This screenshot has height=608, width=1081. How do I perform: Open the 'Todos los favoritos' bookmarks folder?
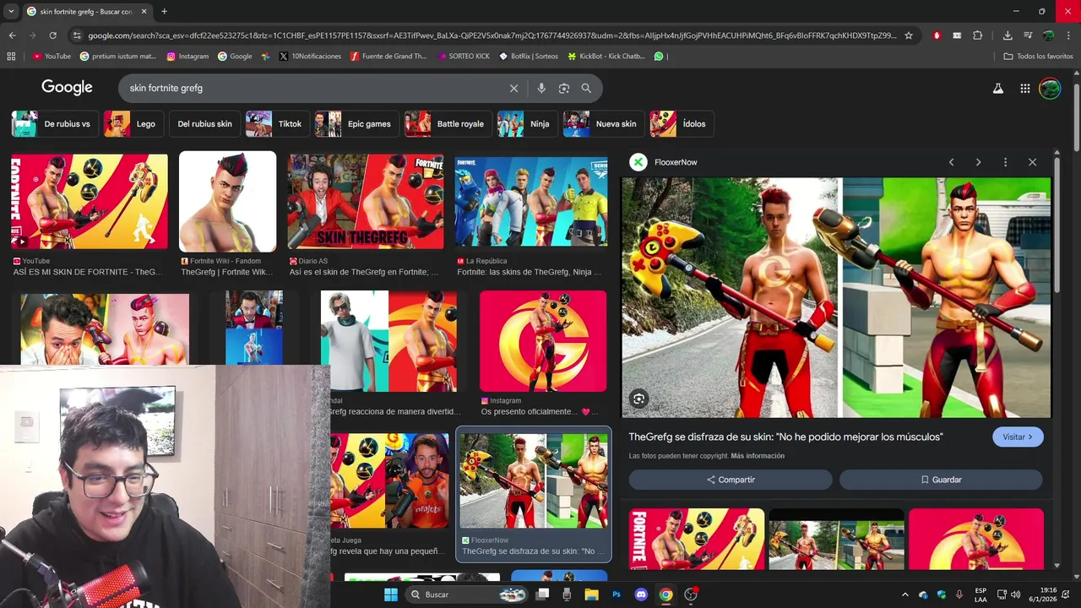click(1038, 56)
